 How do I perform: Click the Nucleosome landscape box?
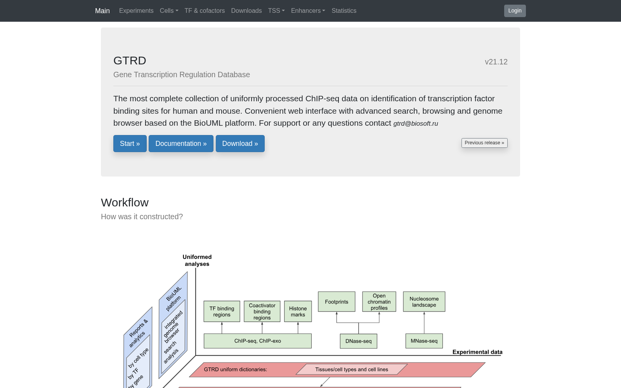424,301
